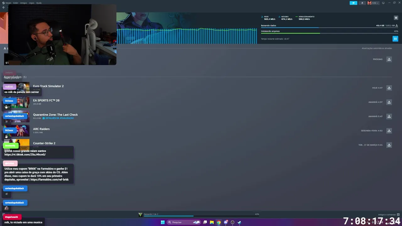Open Baixando 1 de 2 status
Viewport: 402px width, 226px height.
click(151, 214)
